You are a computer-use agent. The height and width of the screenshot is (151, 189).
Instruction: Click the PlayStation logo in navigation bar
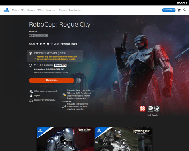[x=6, y=10]
